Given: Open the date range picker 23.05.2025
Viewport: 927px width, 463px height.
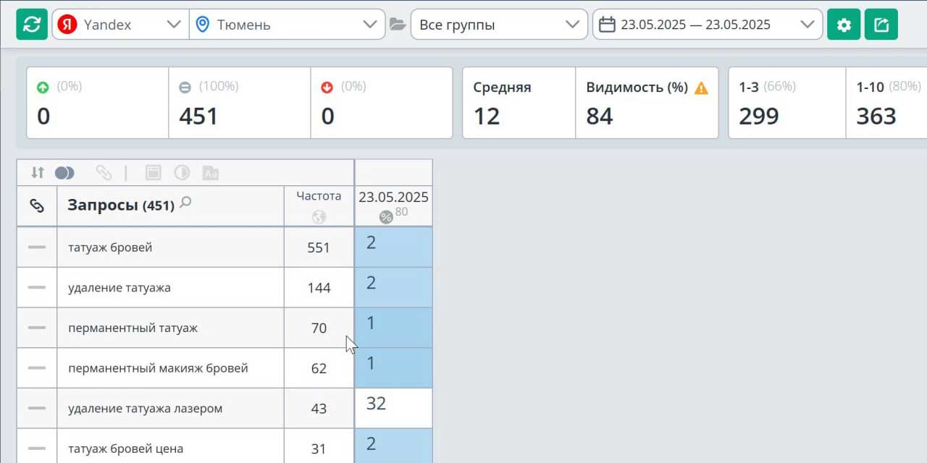Looking at the screenshot, I should [707, 25].
